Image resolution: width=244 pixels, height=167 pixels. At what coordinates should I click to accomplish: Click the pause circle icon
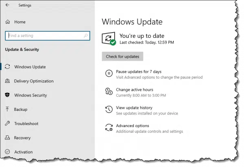109,73
